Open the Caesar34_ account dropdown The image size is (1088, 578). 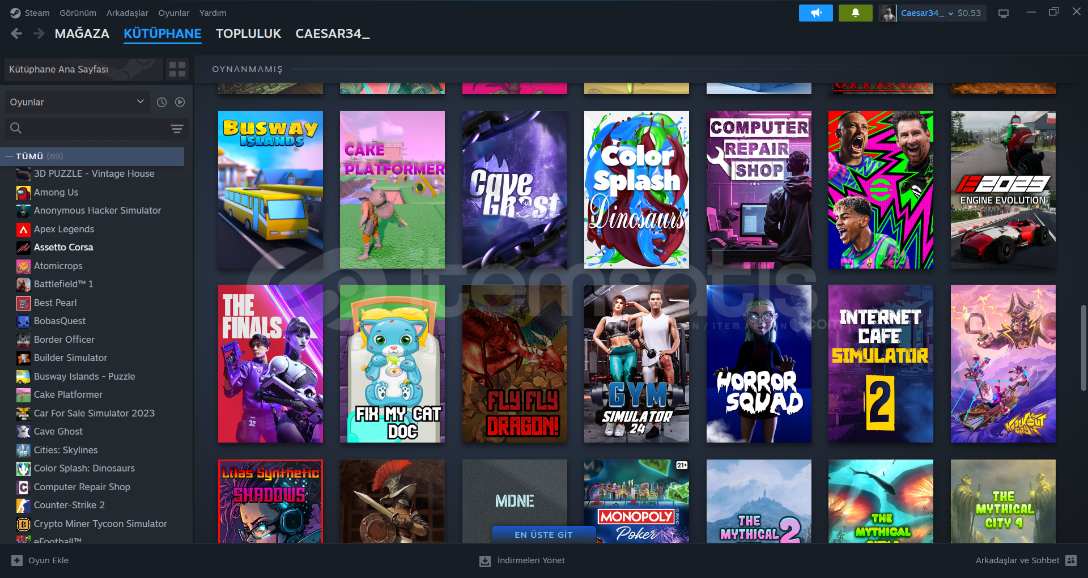point(926,13)
